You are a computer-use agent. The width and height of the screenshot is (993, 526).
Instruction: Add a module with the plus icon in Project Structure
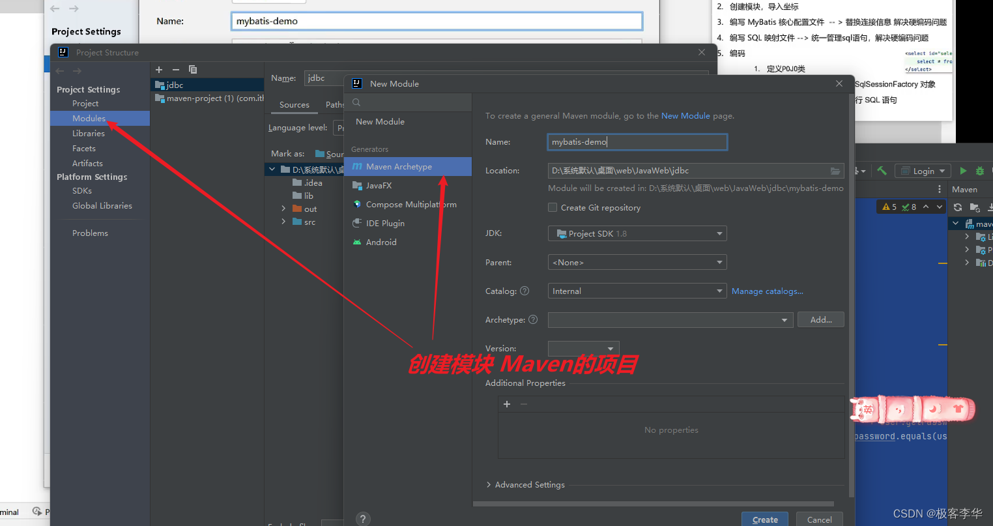click(159, 70)
